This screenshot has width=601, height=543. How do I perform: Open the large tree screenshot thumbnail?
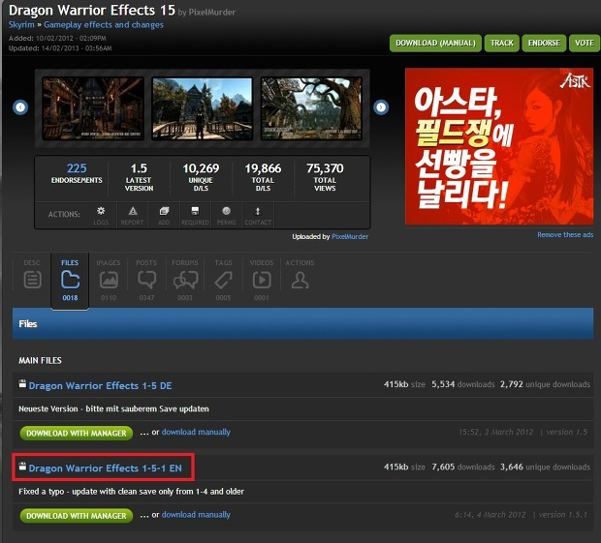(311, 108)
